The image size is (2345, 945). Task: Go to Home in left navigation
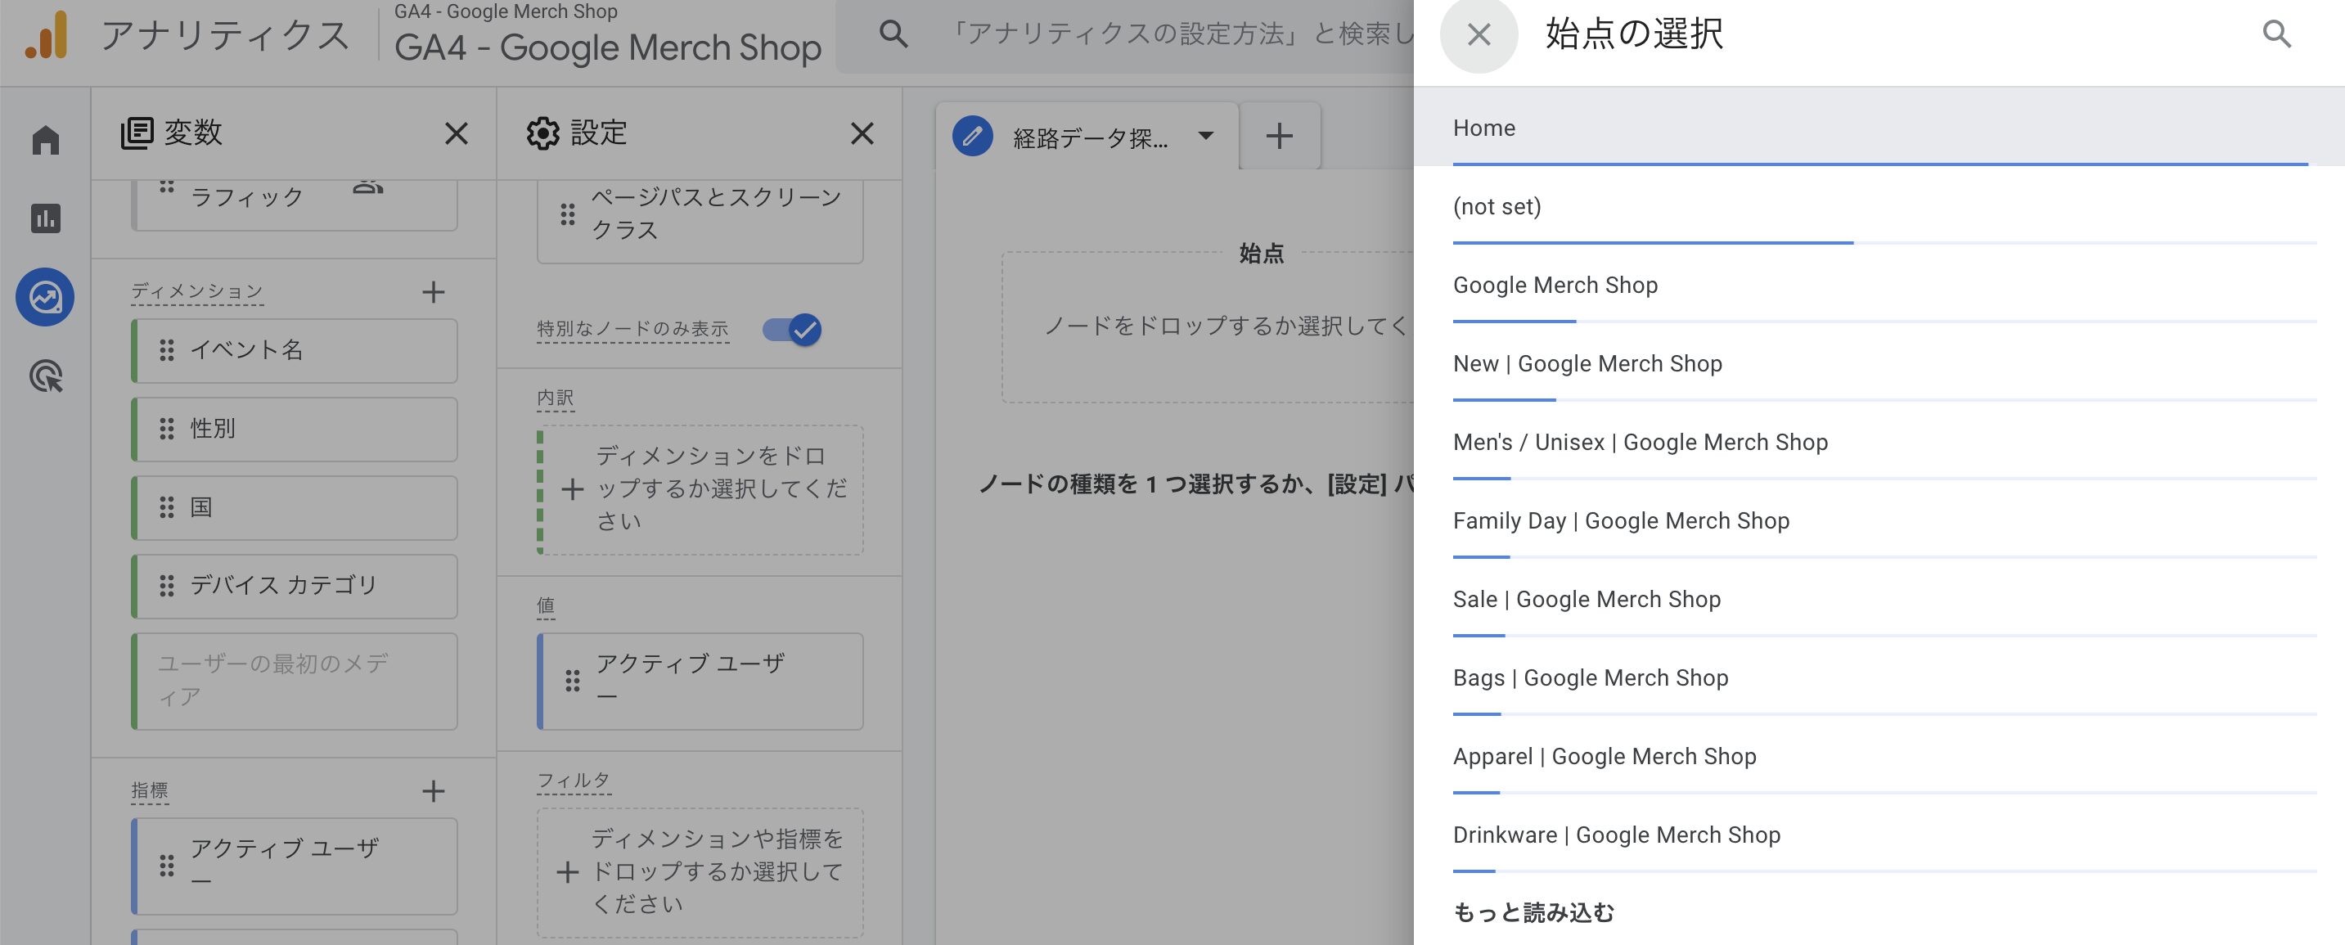(46, 140)
